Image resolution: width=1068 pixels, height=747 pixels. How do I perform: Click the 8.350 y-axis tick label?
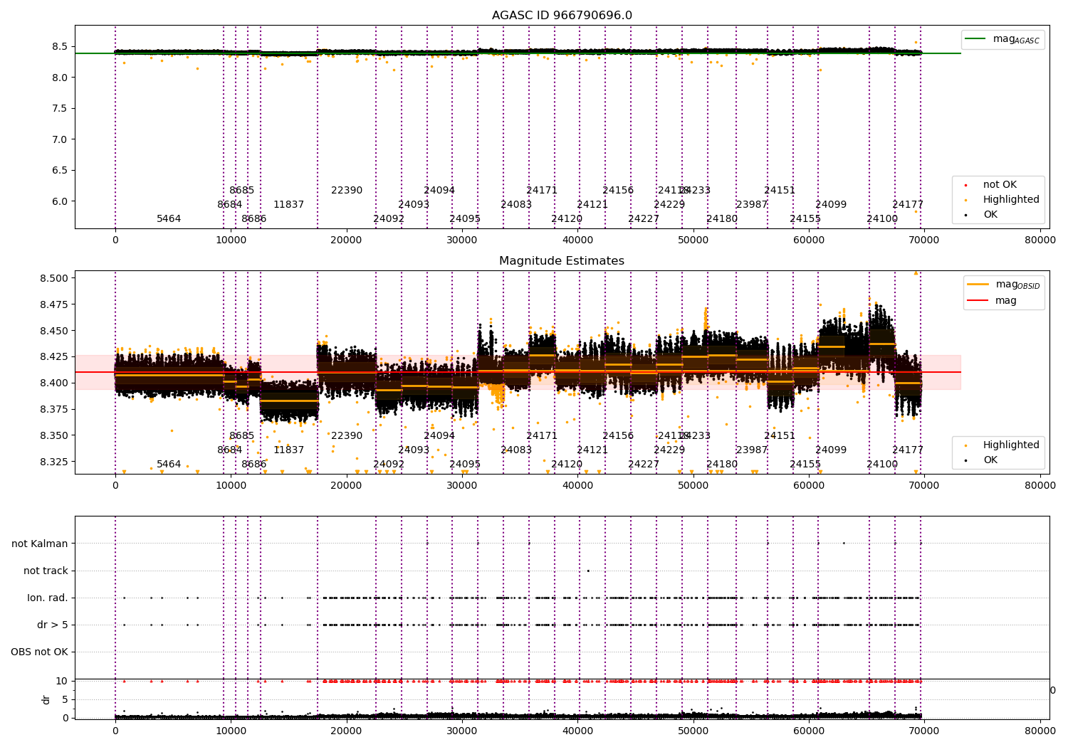[54, 435]
